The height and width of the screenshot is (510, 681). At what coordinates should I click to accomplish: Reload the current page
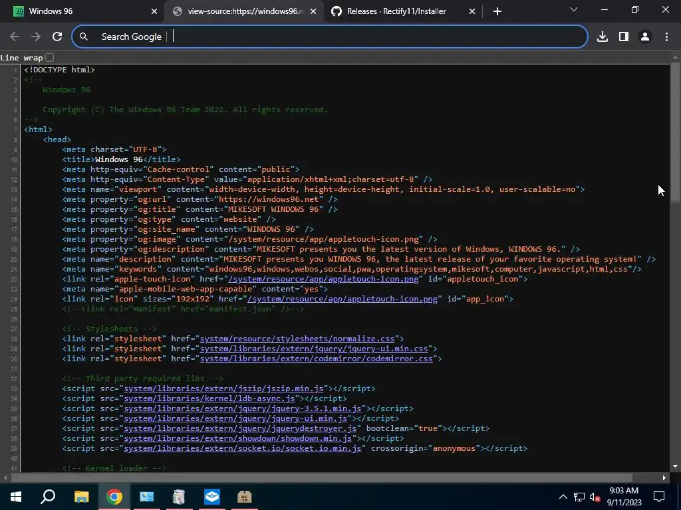(57, 37)
